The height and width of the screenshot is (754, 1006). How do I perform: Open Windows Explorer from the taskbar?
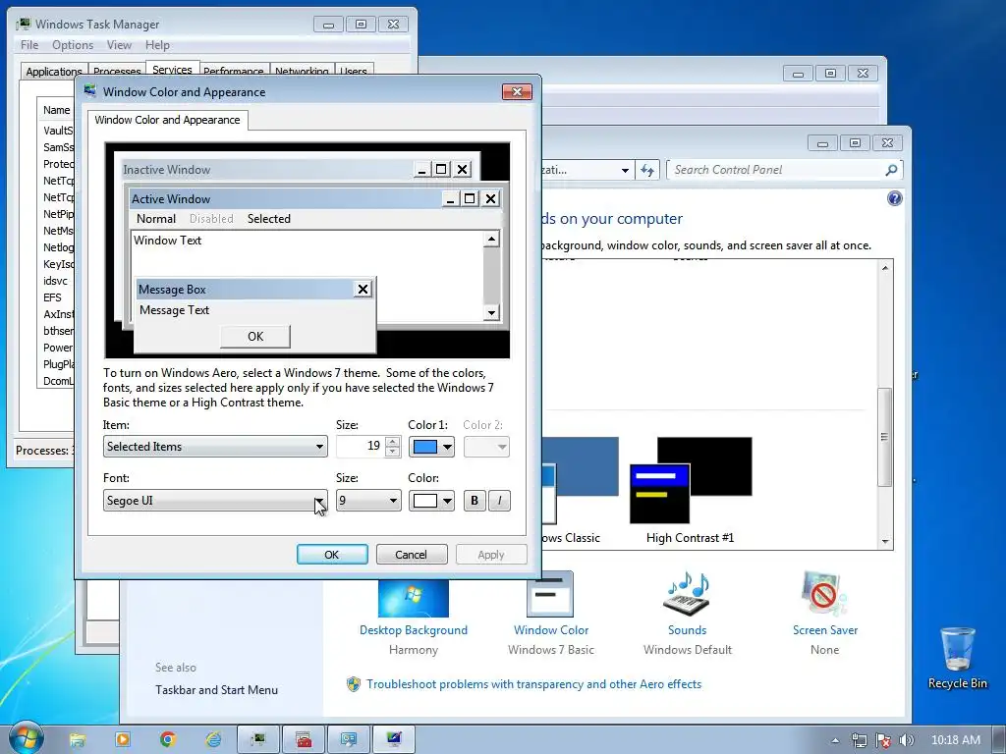[x=78, y=740]
